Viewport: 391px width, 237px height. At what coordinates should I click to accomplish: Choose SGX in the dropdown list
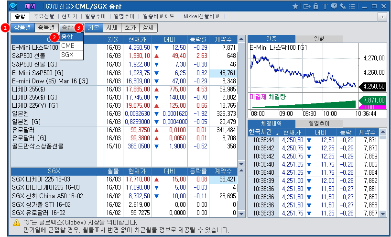[x=72, y=55]
